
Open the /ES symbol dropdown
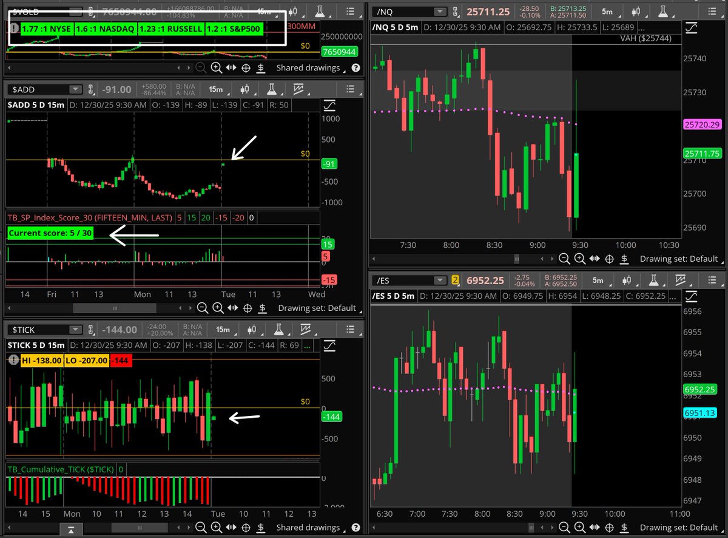click(440, 281)
